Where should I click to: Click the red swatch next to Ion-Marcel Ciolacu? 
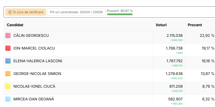click(x=8, y=48)
